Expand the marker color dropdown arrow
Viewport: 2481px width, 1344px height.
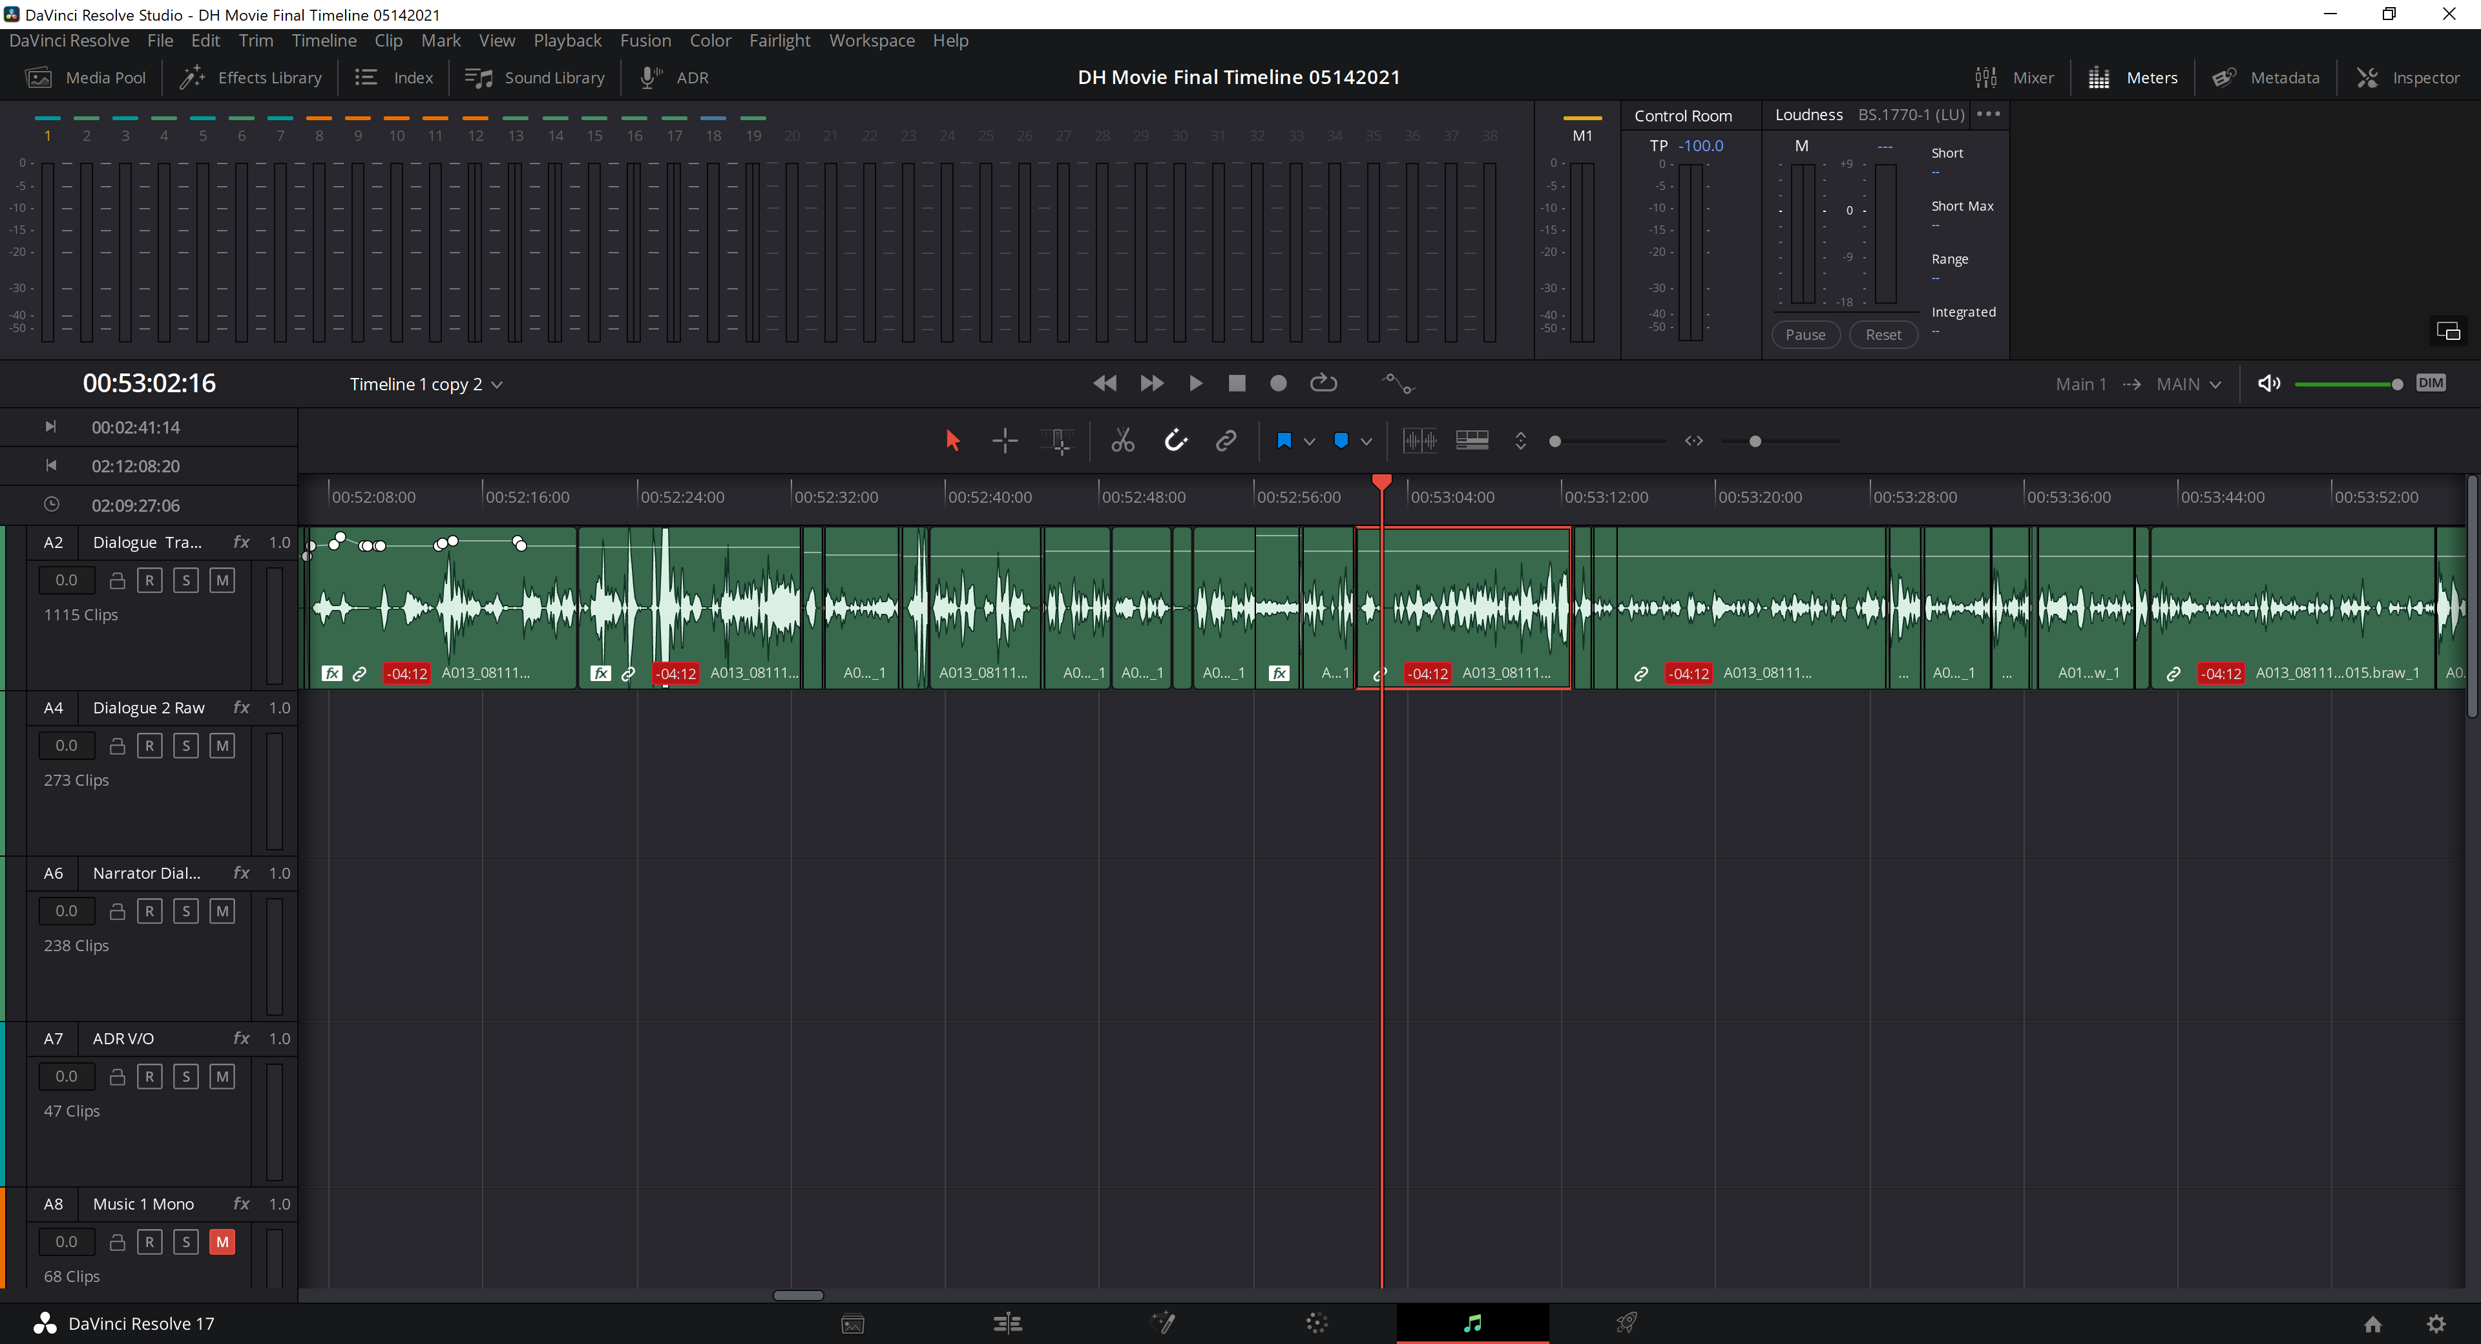1366,442
